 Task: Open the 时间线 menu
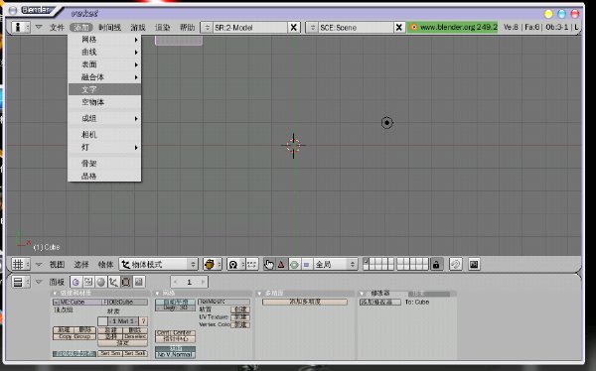pyautogui.click(x=110, y=28)
